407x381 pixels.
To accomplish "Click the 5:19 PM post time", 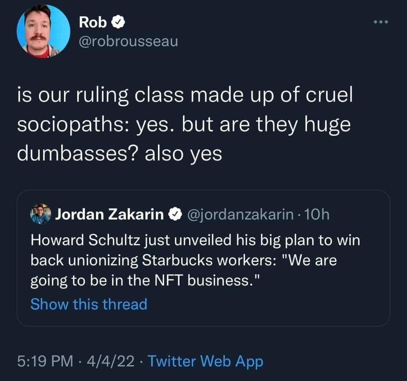I will [x=45, y=361].
